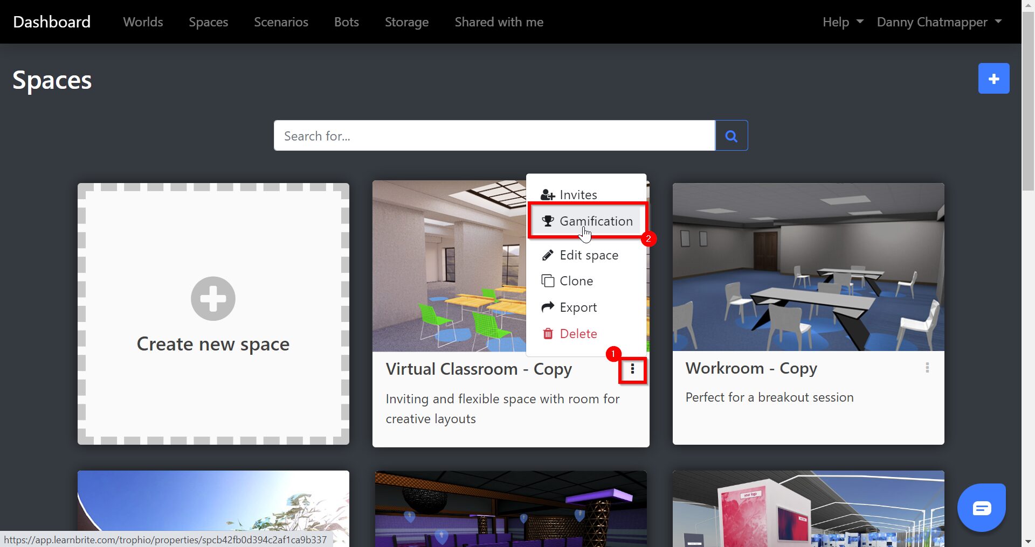The height and width of the screenshot is (547, 1035).
Task: Click the search magnifier icon button
Action: (731, 136)
